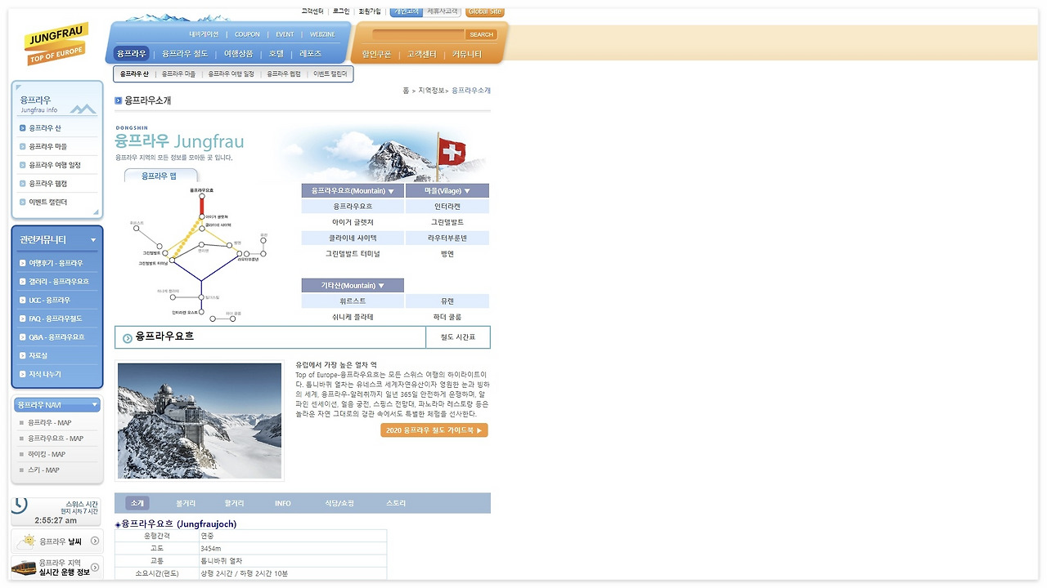Image resolution: width=1047 pixels, height=588 pixels.
Task: Click the bullet icon beside sidebar 융프라우 마을
Action: tap(22, 147)
